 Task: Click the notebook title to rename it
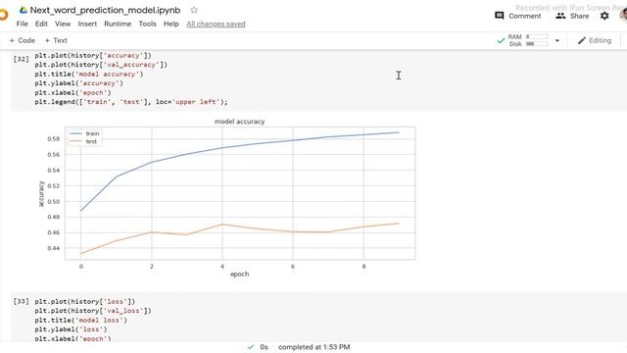[105, 10]
